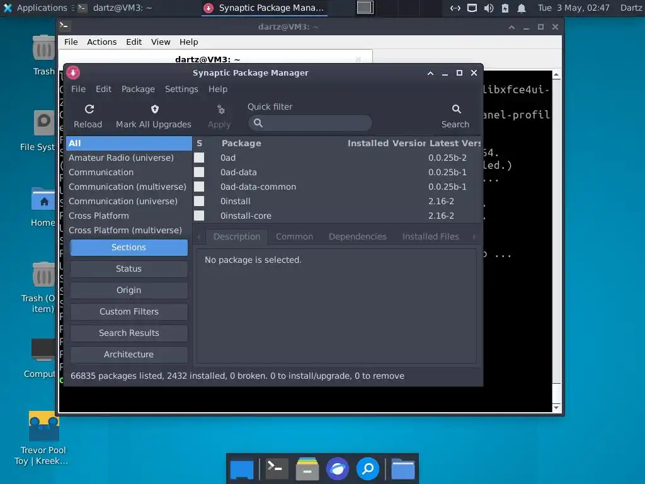Select the All section entry
This screenshot has height=484, width=645.
point(128,143)
